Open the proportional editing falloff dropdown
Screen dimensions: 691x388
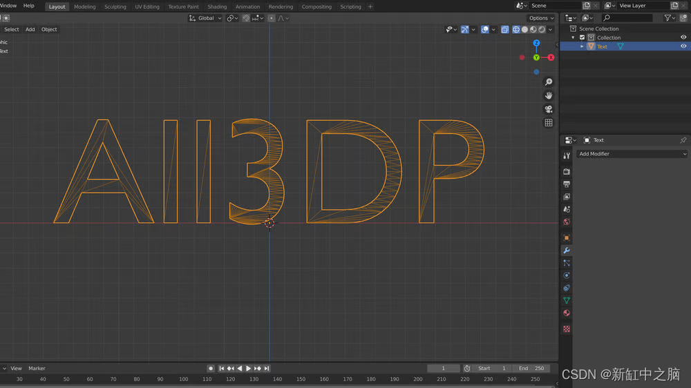tap(283, 18)
